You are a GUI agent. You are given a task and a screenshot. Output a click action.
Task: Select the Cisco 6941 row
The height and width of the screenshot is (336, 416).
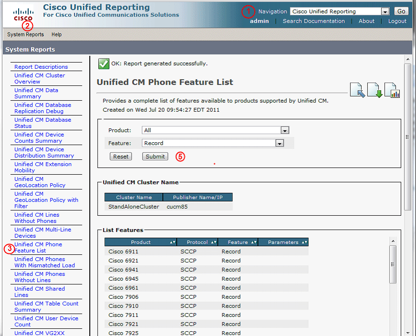point(207,270)
